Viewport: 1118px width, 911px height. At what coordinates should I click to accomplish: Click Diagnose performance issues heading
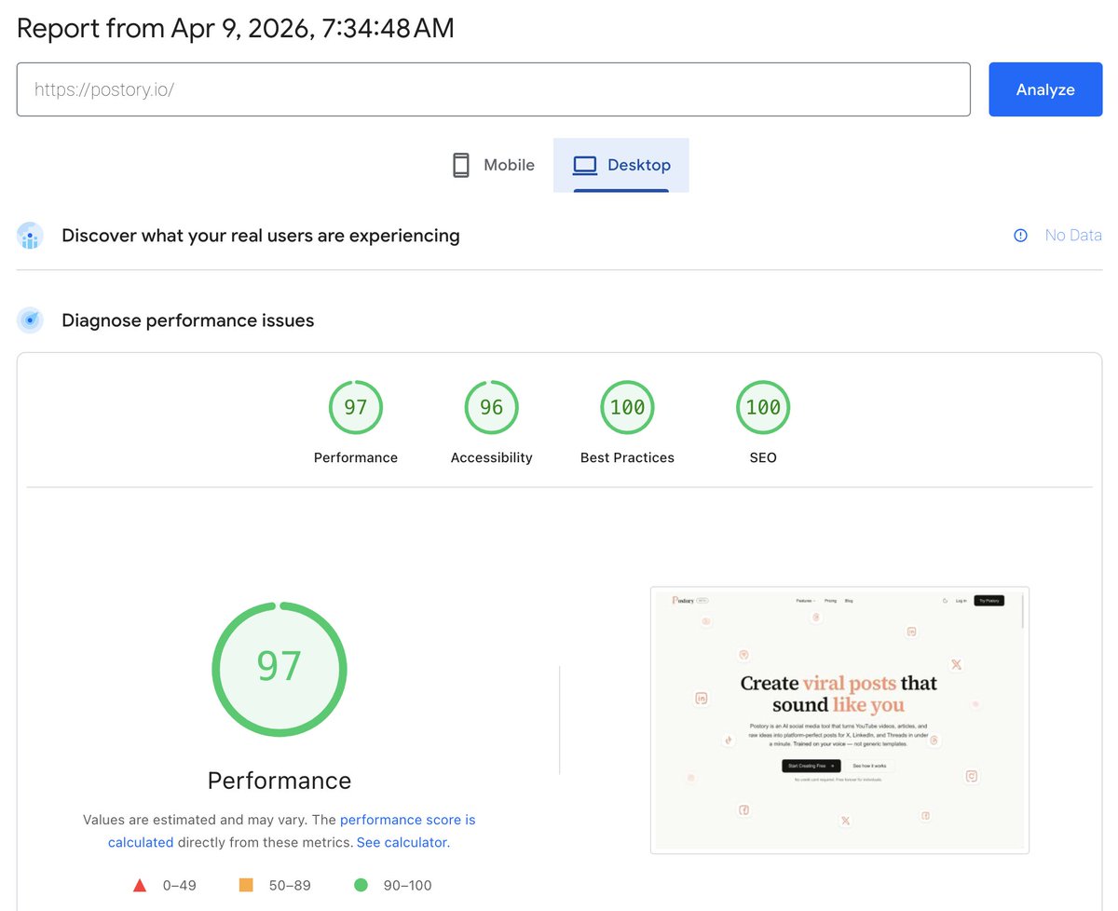click(188, 320)
